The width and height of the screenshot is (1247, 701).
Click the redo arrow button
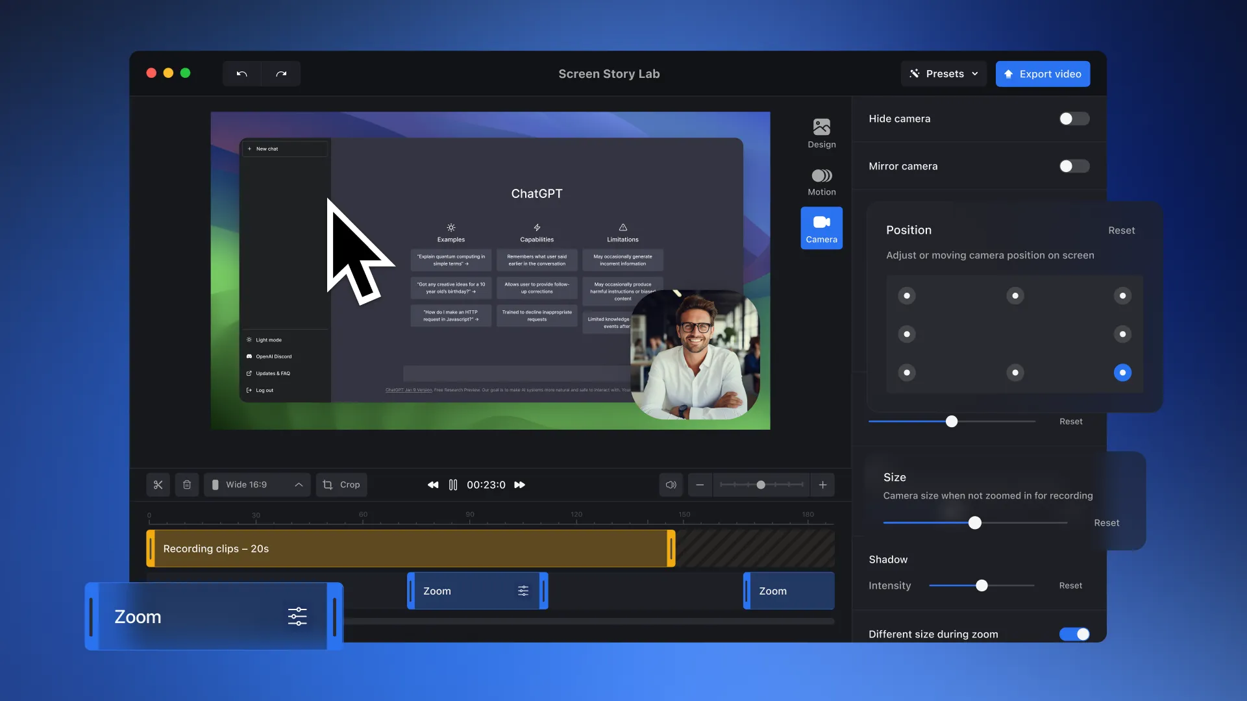(281, 74)
